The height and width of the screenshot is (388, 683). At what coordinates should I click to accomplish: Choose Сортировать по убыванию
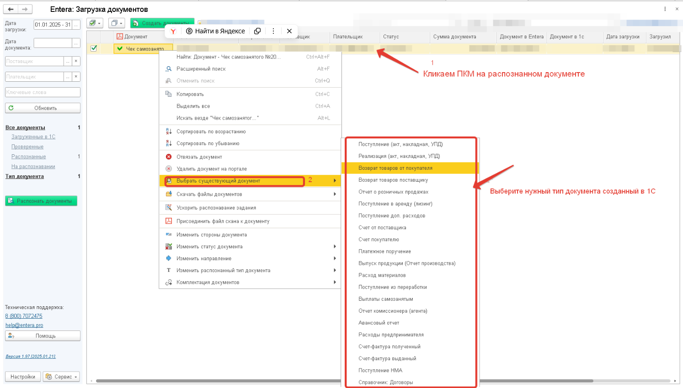pos(250,143)
